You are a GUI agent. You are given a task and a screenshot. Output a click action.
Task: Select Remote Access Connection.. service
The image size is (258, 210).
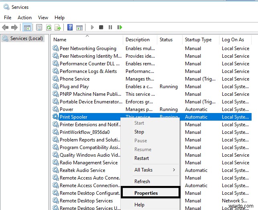[90, 185]
